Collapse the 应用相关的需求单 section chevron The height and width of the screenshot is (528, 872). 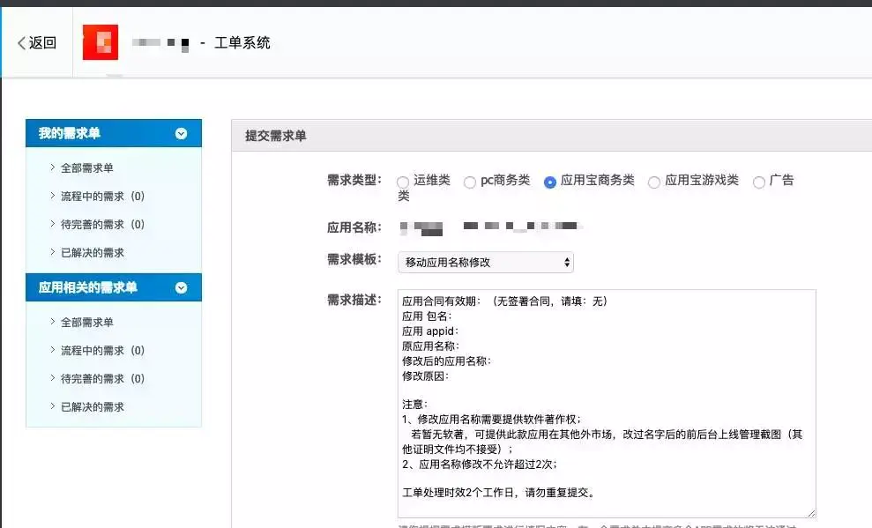[x=182, y=287]
